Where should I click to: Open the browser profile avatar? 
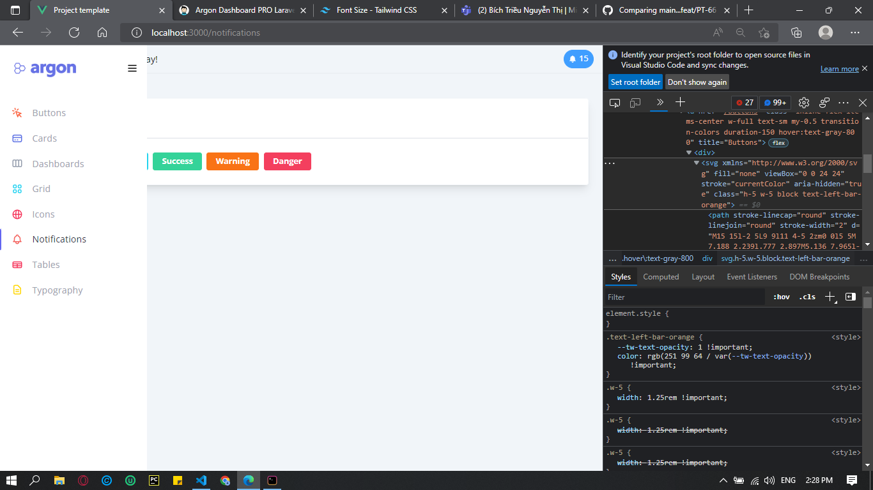pos(826,33)
